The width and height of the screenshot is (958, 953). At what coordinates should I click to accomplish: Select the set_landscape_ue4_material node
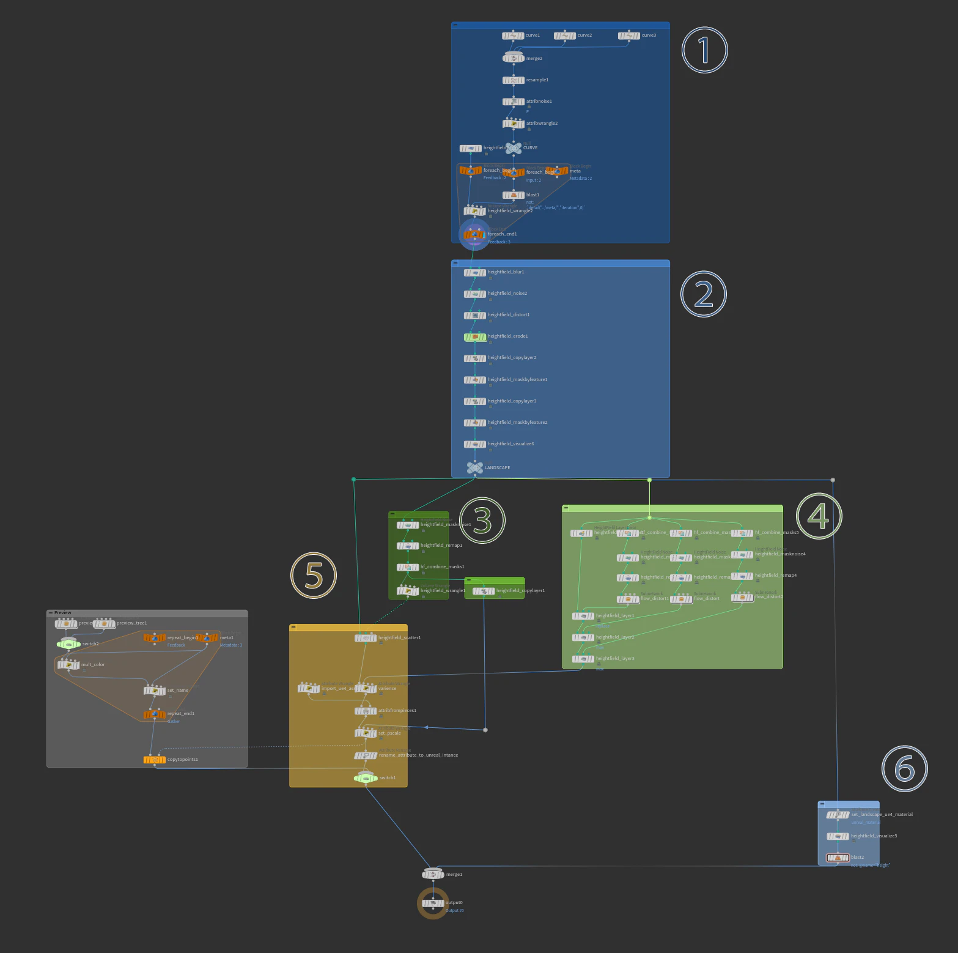tap(838, 815)
